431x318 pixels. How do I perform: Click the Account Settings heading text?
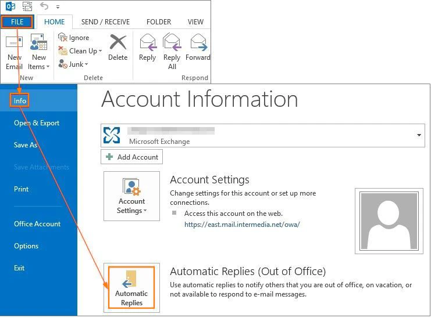[209, 179]
